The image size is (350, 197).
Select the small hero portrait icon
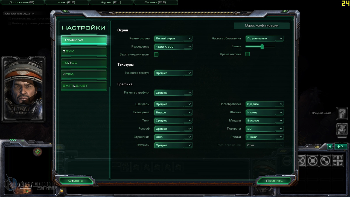click(x=342, y=129)
